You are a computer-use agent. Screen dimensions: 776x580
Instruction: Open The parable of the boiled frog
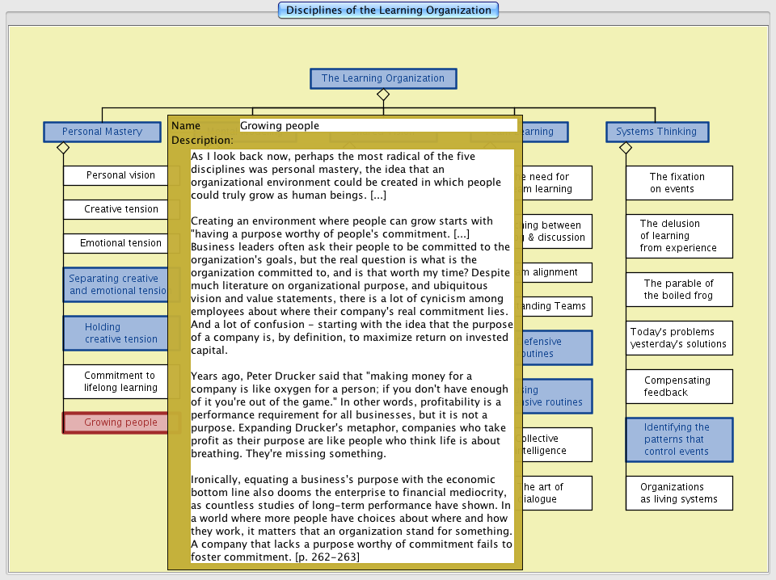[678, 289]
